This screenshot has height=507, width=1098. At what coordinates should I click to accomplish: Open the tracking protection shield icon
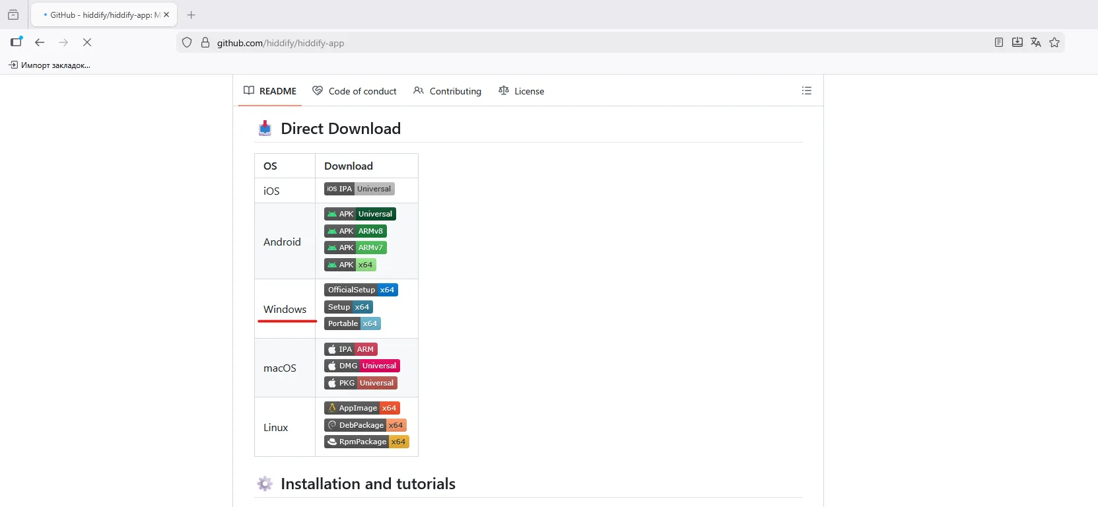pyautogui.click(x=187, y=43)
